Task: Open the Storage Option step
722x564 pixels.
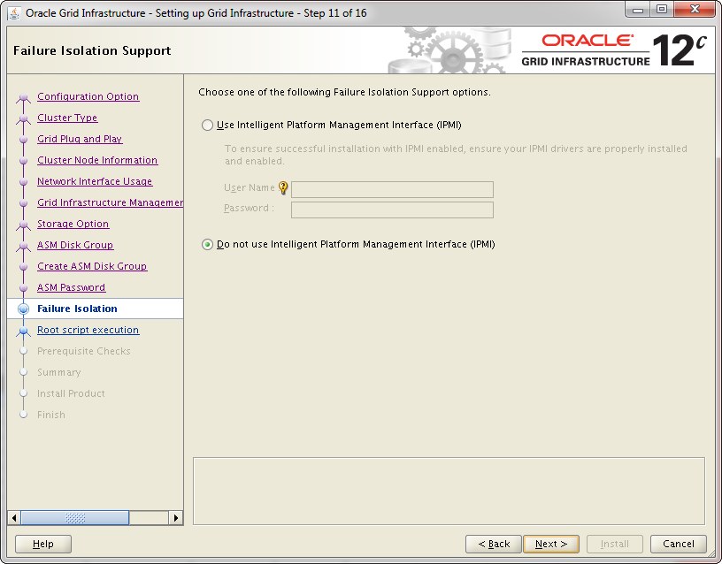Action: 73,224
